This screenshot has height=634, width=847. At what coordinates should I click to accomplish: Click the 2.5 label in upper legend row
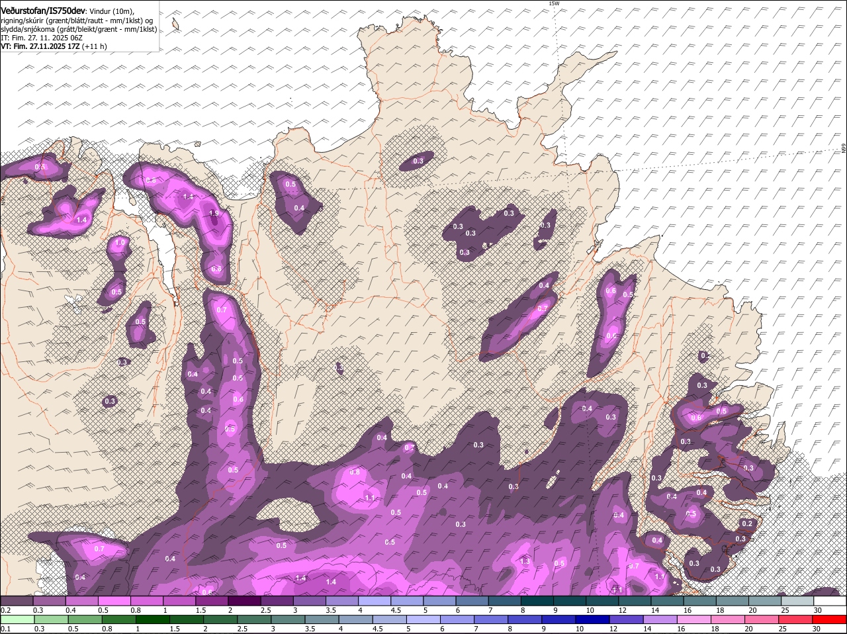(266, 610)
